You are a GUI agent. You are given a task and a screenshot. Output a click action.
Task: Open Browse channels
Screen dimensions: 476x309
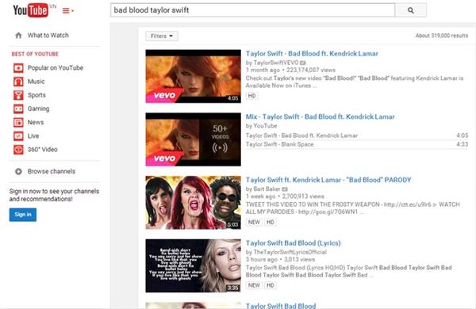click(x=52, y=171)
